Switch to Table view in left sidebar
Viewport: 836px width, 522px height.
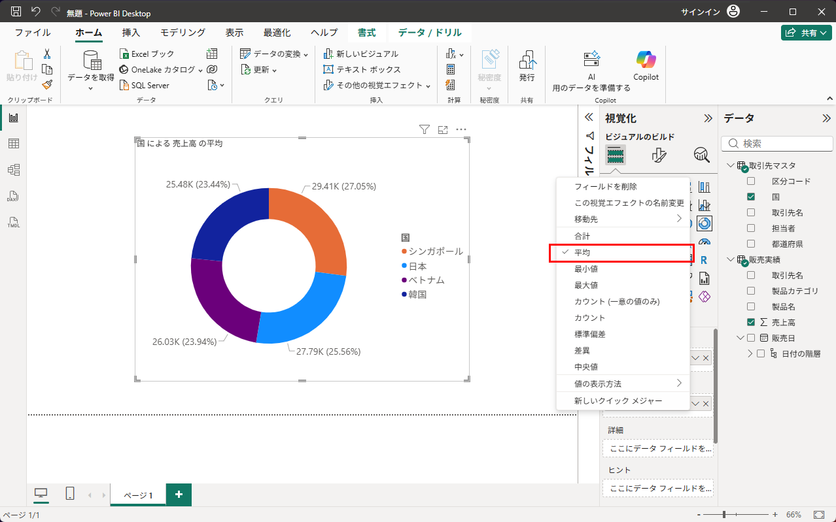click(13, 144)
